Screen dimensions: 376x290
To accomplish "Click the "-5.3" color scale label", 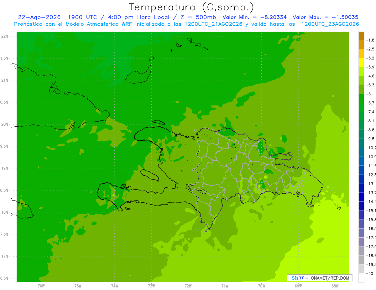I will click(370, 85).
